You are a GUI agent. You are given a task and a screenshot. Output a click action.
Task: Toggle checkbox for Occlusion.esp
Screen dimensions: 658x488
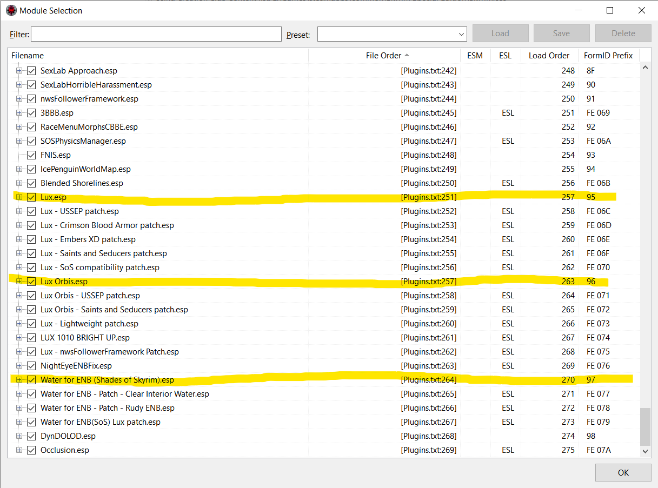pos(31,450)
